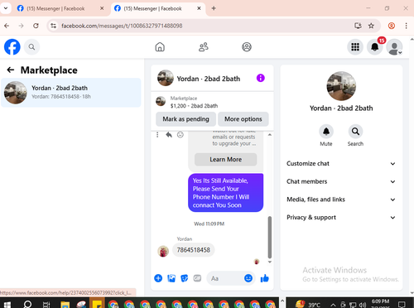Open more actions plus icon in composer
Viewport: 414px width, 308px height.
click(x=158, y=278)
